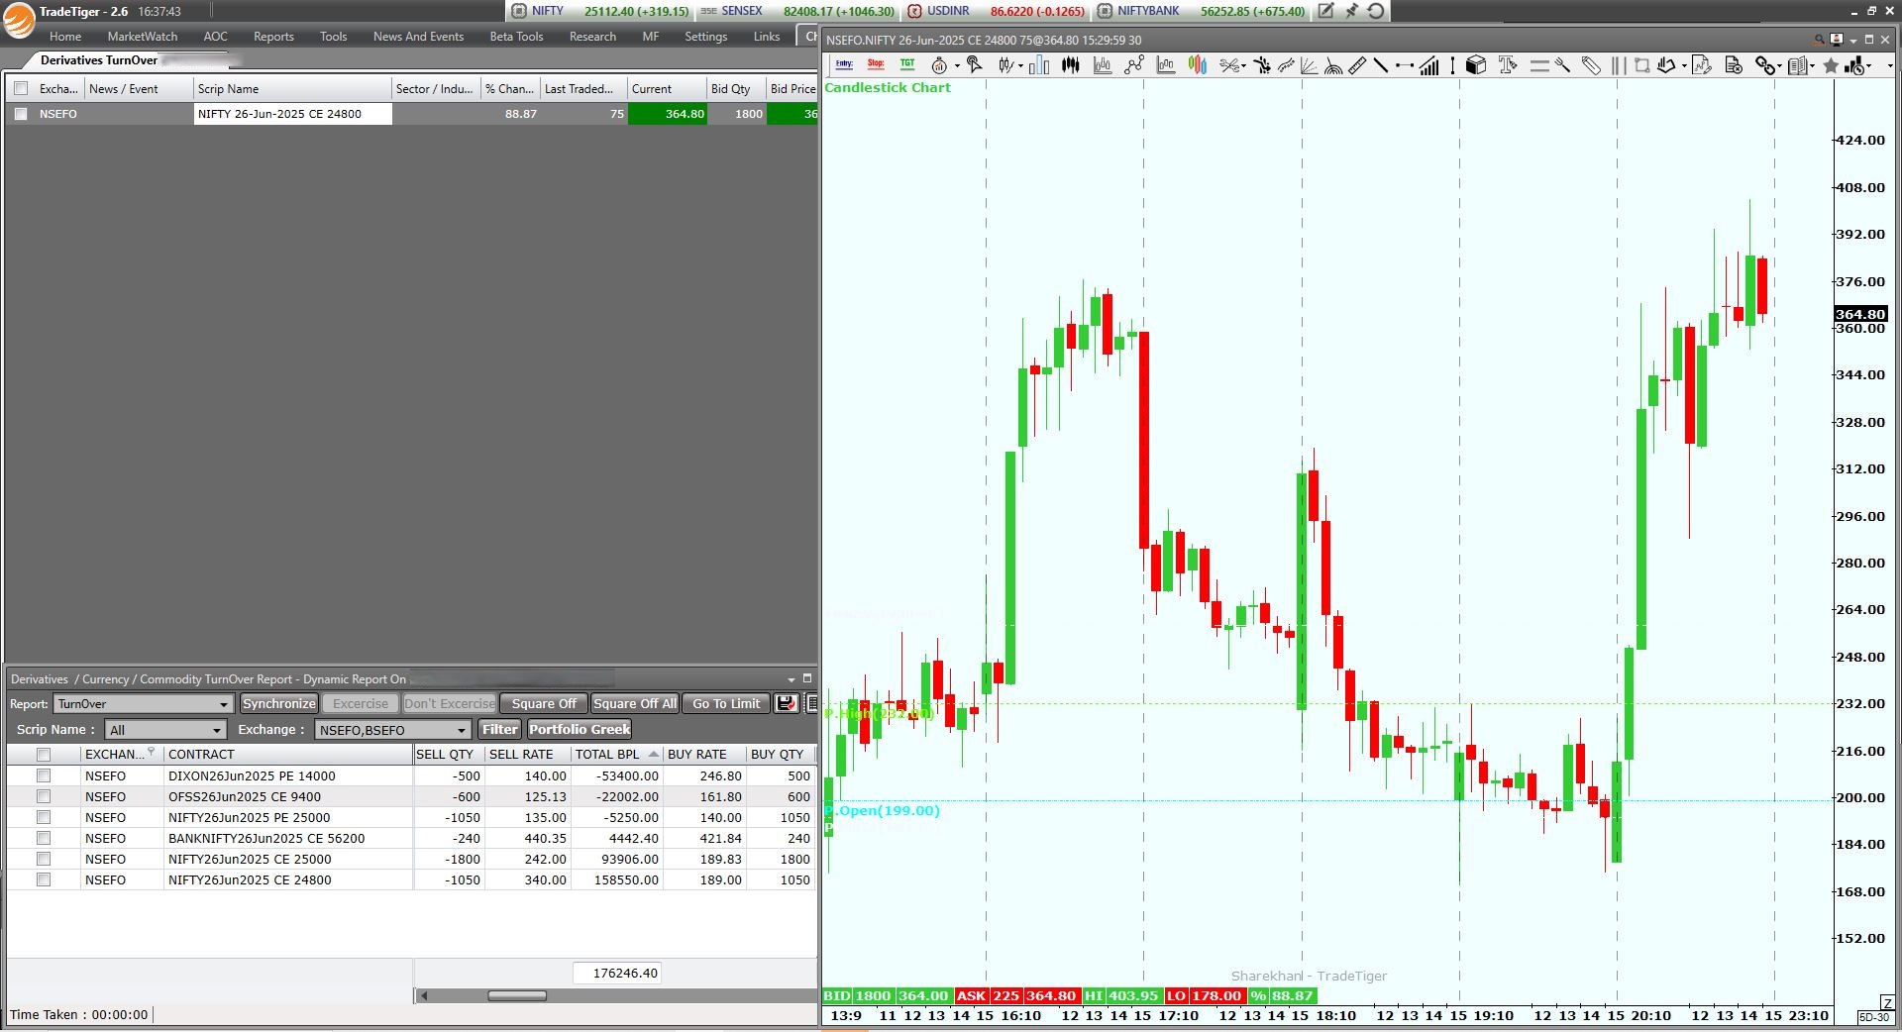Select the bar chart style icon

(x=1039, y=65)
